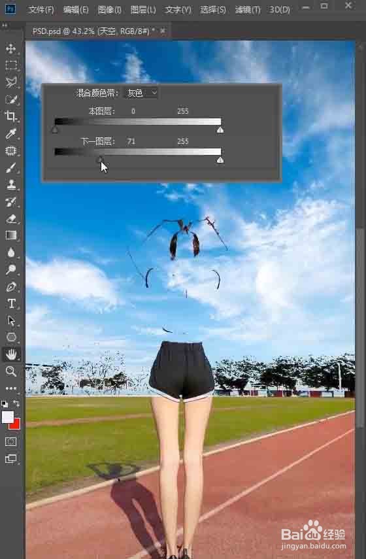Select the Hand tool
The height and width of the screenshot is (559, 366).
tap(10, 354)
